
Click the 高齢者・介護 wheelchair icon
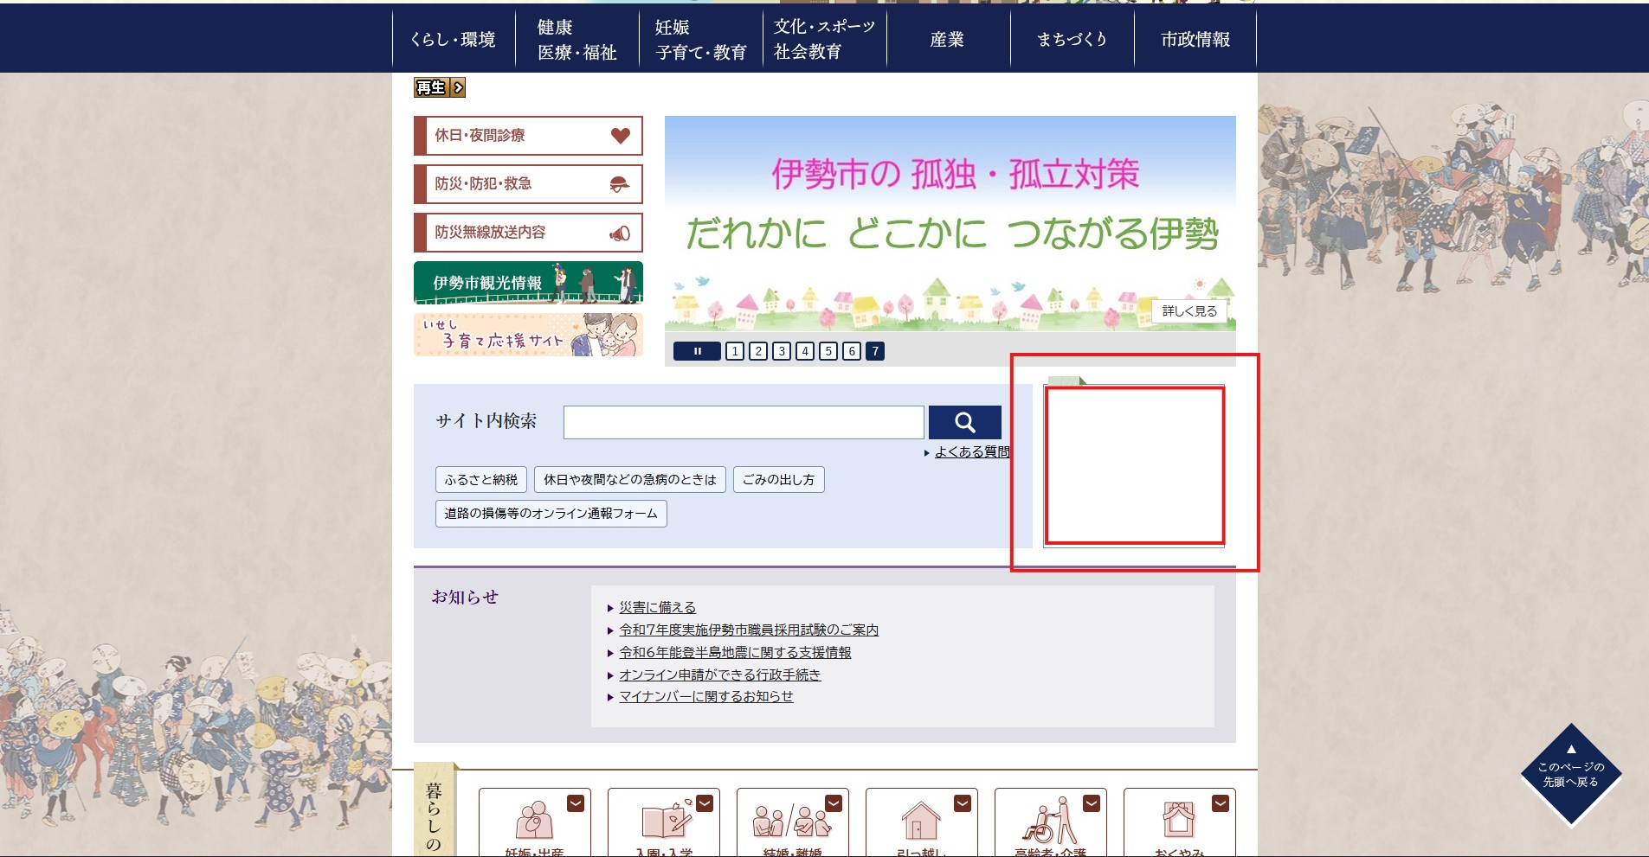[x=1050, y=820]
